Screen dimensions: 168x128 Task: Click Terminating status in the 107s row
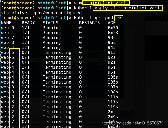pos(57,87)
